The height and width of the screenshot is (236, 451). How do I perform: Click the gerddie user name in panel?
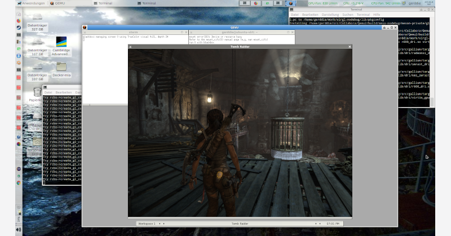(x=414, y=3)
